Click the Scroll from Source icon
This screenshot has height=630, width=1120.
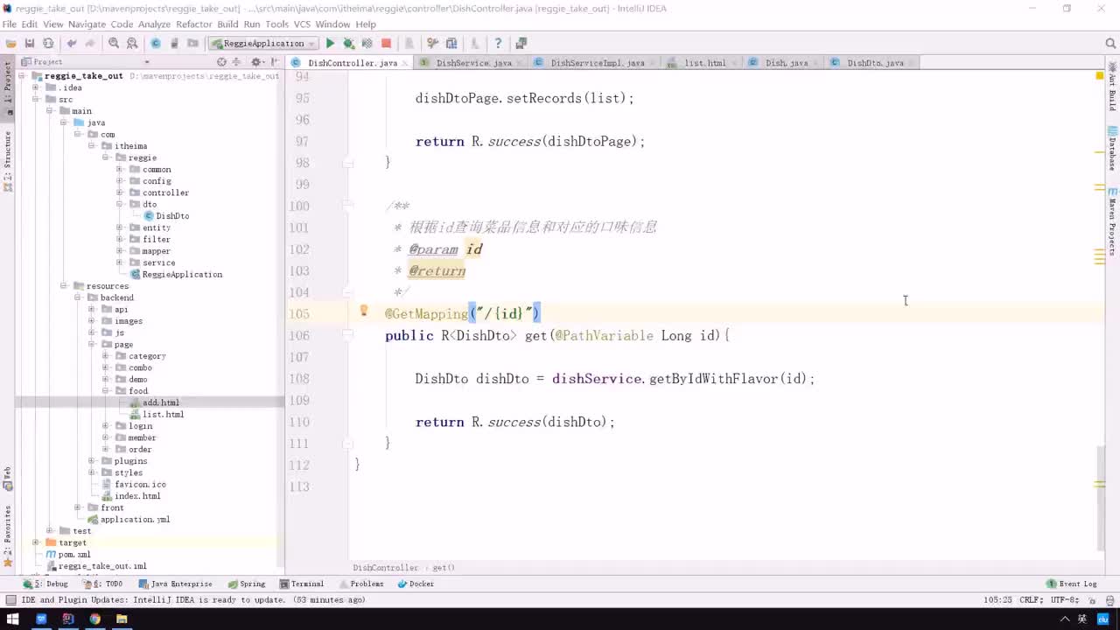[x=221, y=62]
